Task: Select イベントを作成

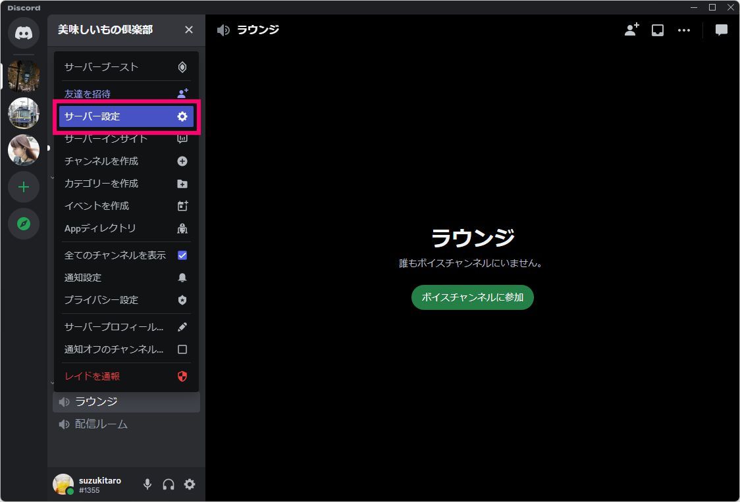Action: (x=126, y=206)
